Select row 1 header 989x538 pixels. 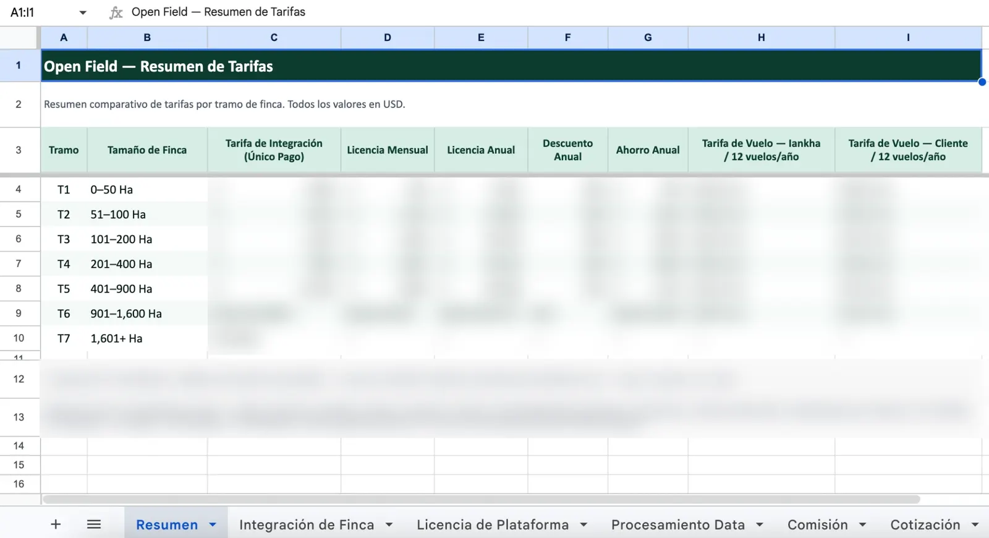20,65
